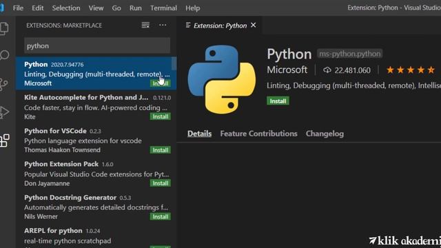Screen dimensions: 441x248
Task: Open the File menu
Action: [18, 8]
